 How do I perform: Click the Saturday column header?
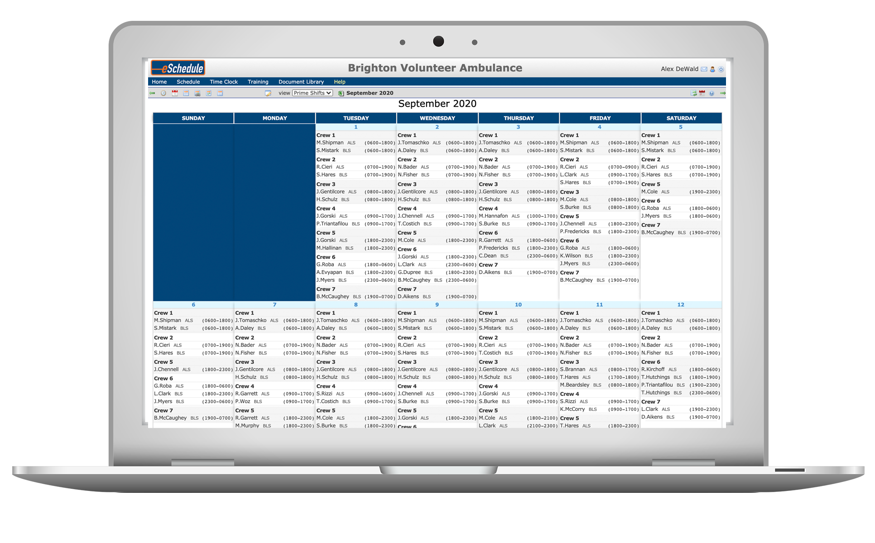pos(681,118)
